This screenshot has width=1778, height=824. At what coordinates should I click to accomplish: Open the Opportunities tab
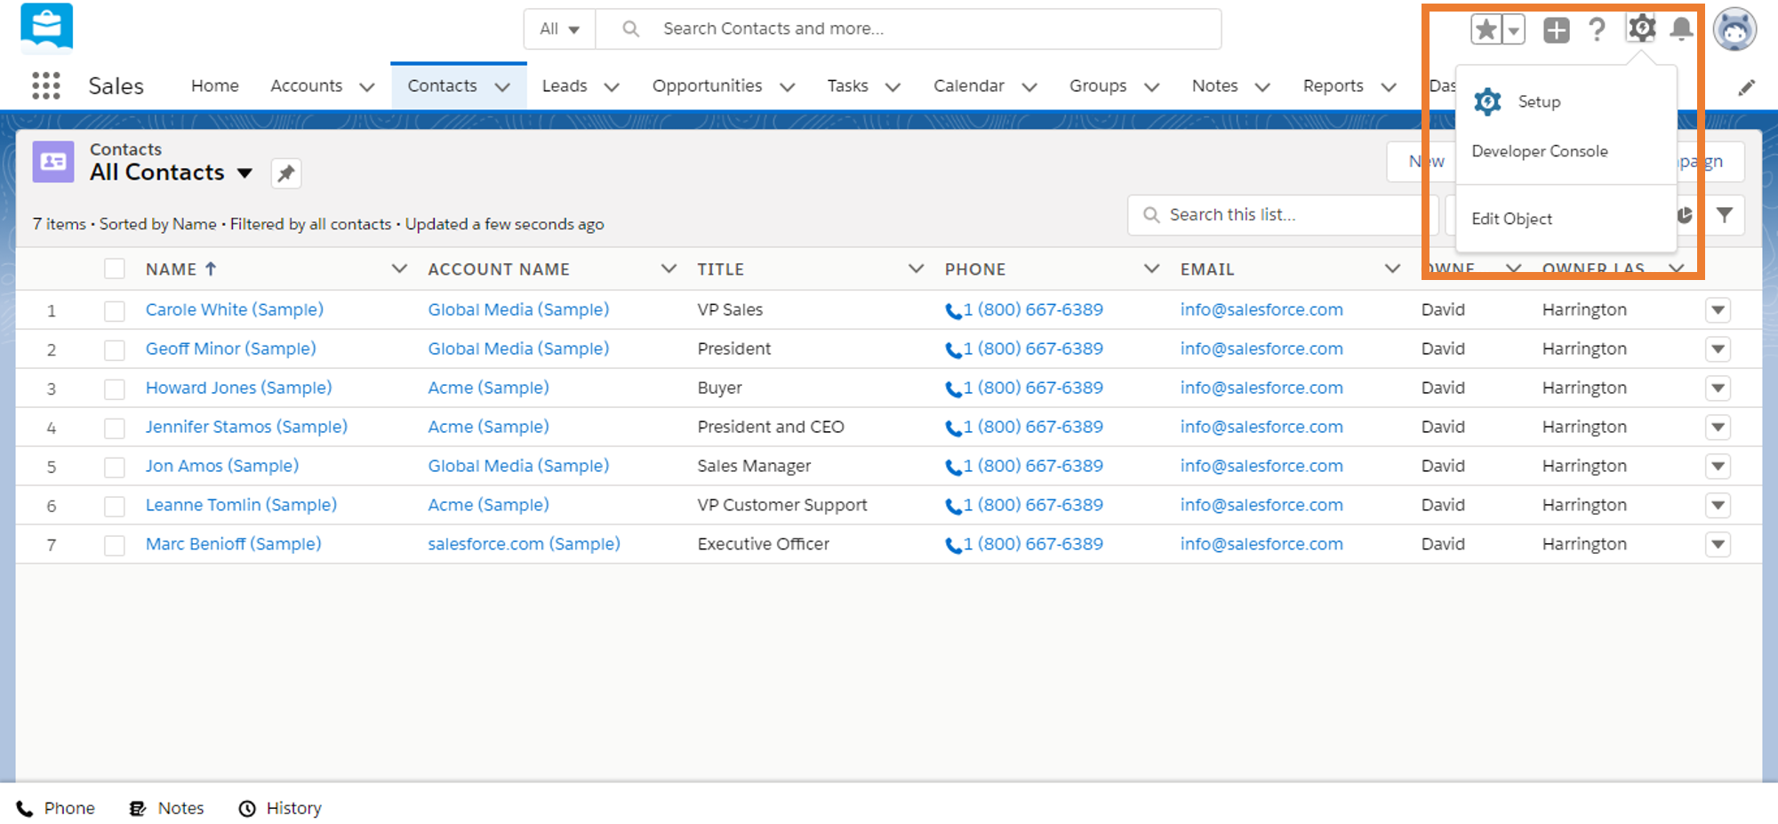[x=707, y=85]
